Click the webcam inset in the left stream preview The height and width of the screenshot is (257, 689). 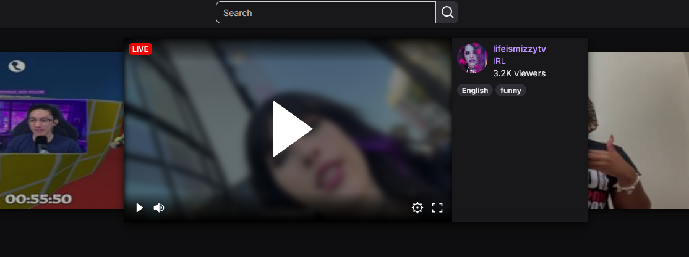43,126
